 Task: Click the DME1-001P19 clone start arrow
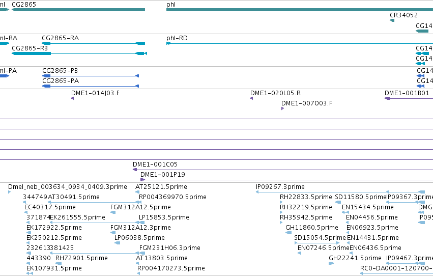tap(142, 180)
